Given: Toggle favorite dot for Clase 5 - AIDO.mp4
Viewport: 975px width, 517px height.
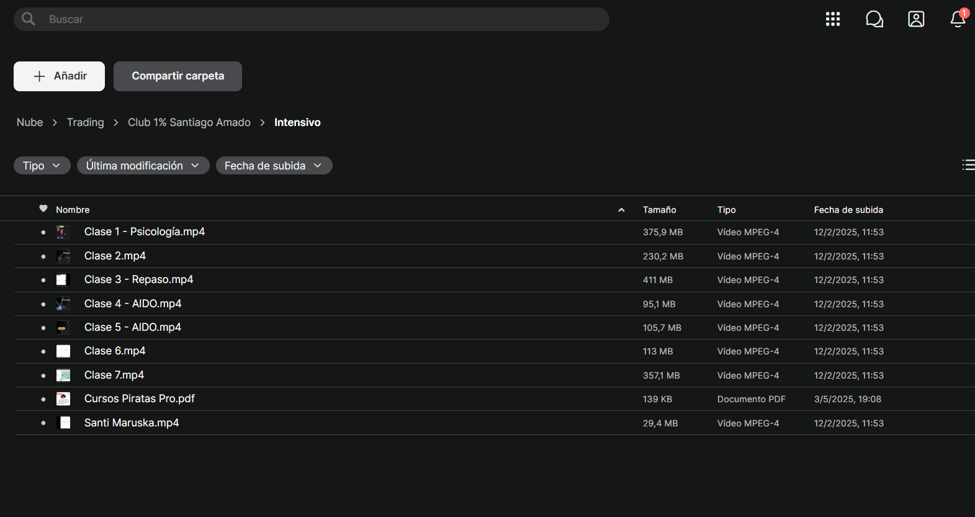Looking at the screenshot, I should 43,328.
